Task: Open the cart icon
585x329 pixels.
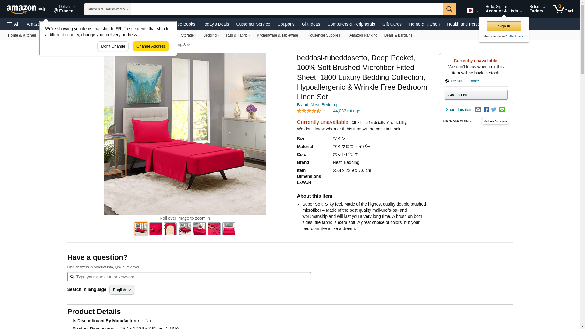Action: 563,9
